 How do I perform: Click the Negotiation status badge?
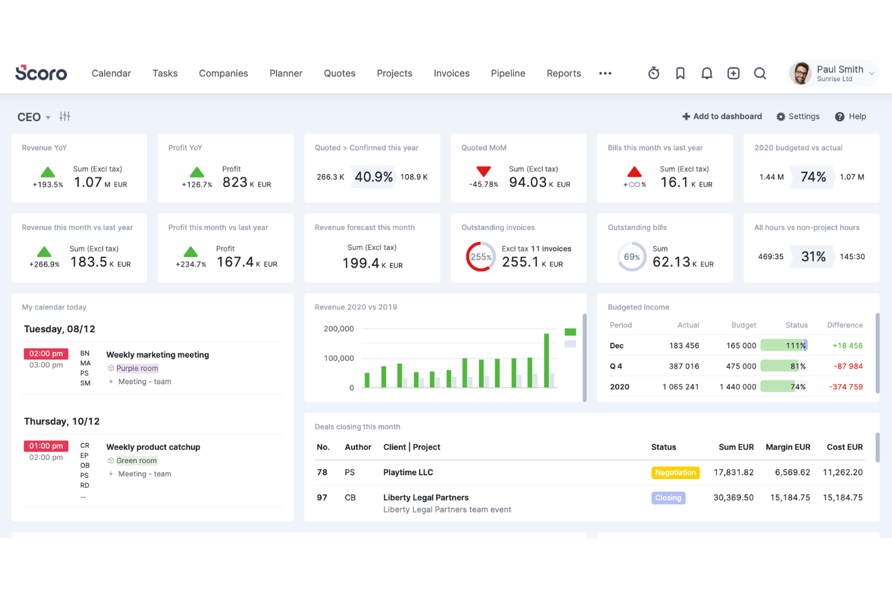pos(675,473)
